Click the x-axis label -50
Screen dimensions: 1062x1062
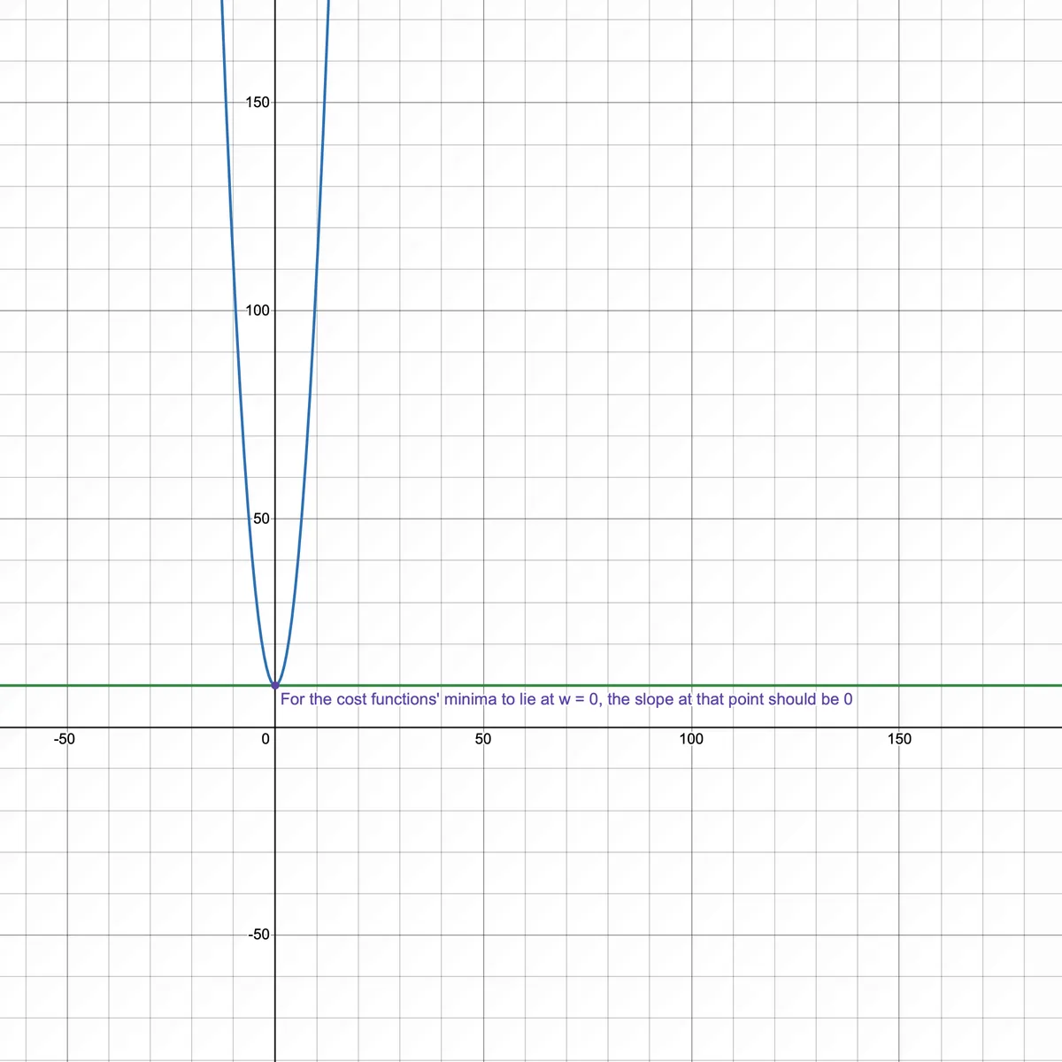(65, 739)
